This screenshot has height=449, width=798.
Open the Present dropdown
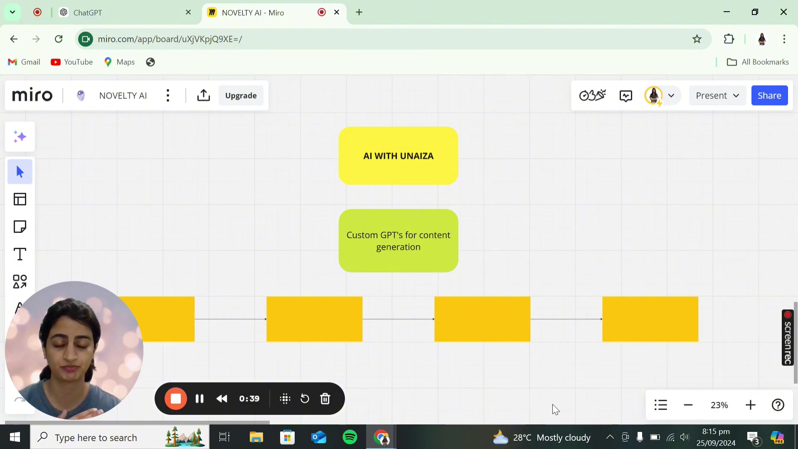(717, 96)
